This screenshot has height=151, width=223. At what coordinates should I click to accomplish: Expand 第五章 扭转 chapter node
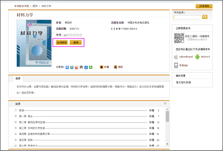(x=16, y=139)
